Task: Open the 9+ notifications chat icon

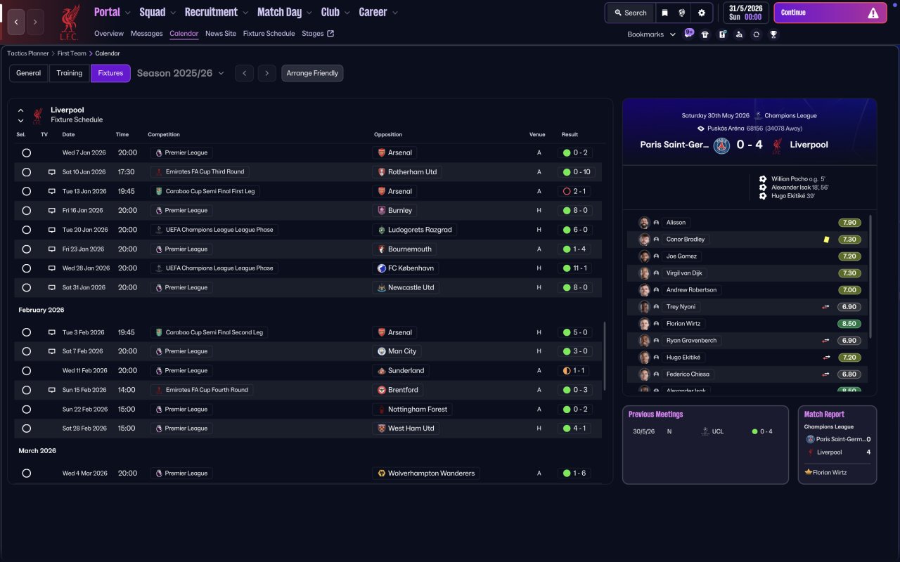Action: point(689,33)
